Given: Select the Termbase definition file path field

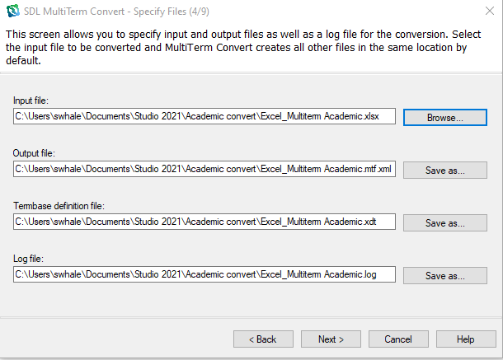Looking at the screenshot, I should (x=204, y=222).
